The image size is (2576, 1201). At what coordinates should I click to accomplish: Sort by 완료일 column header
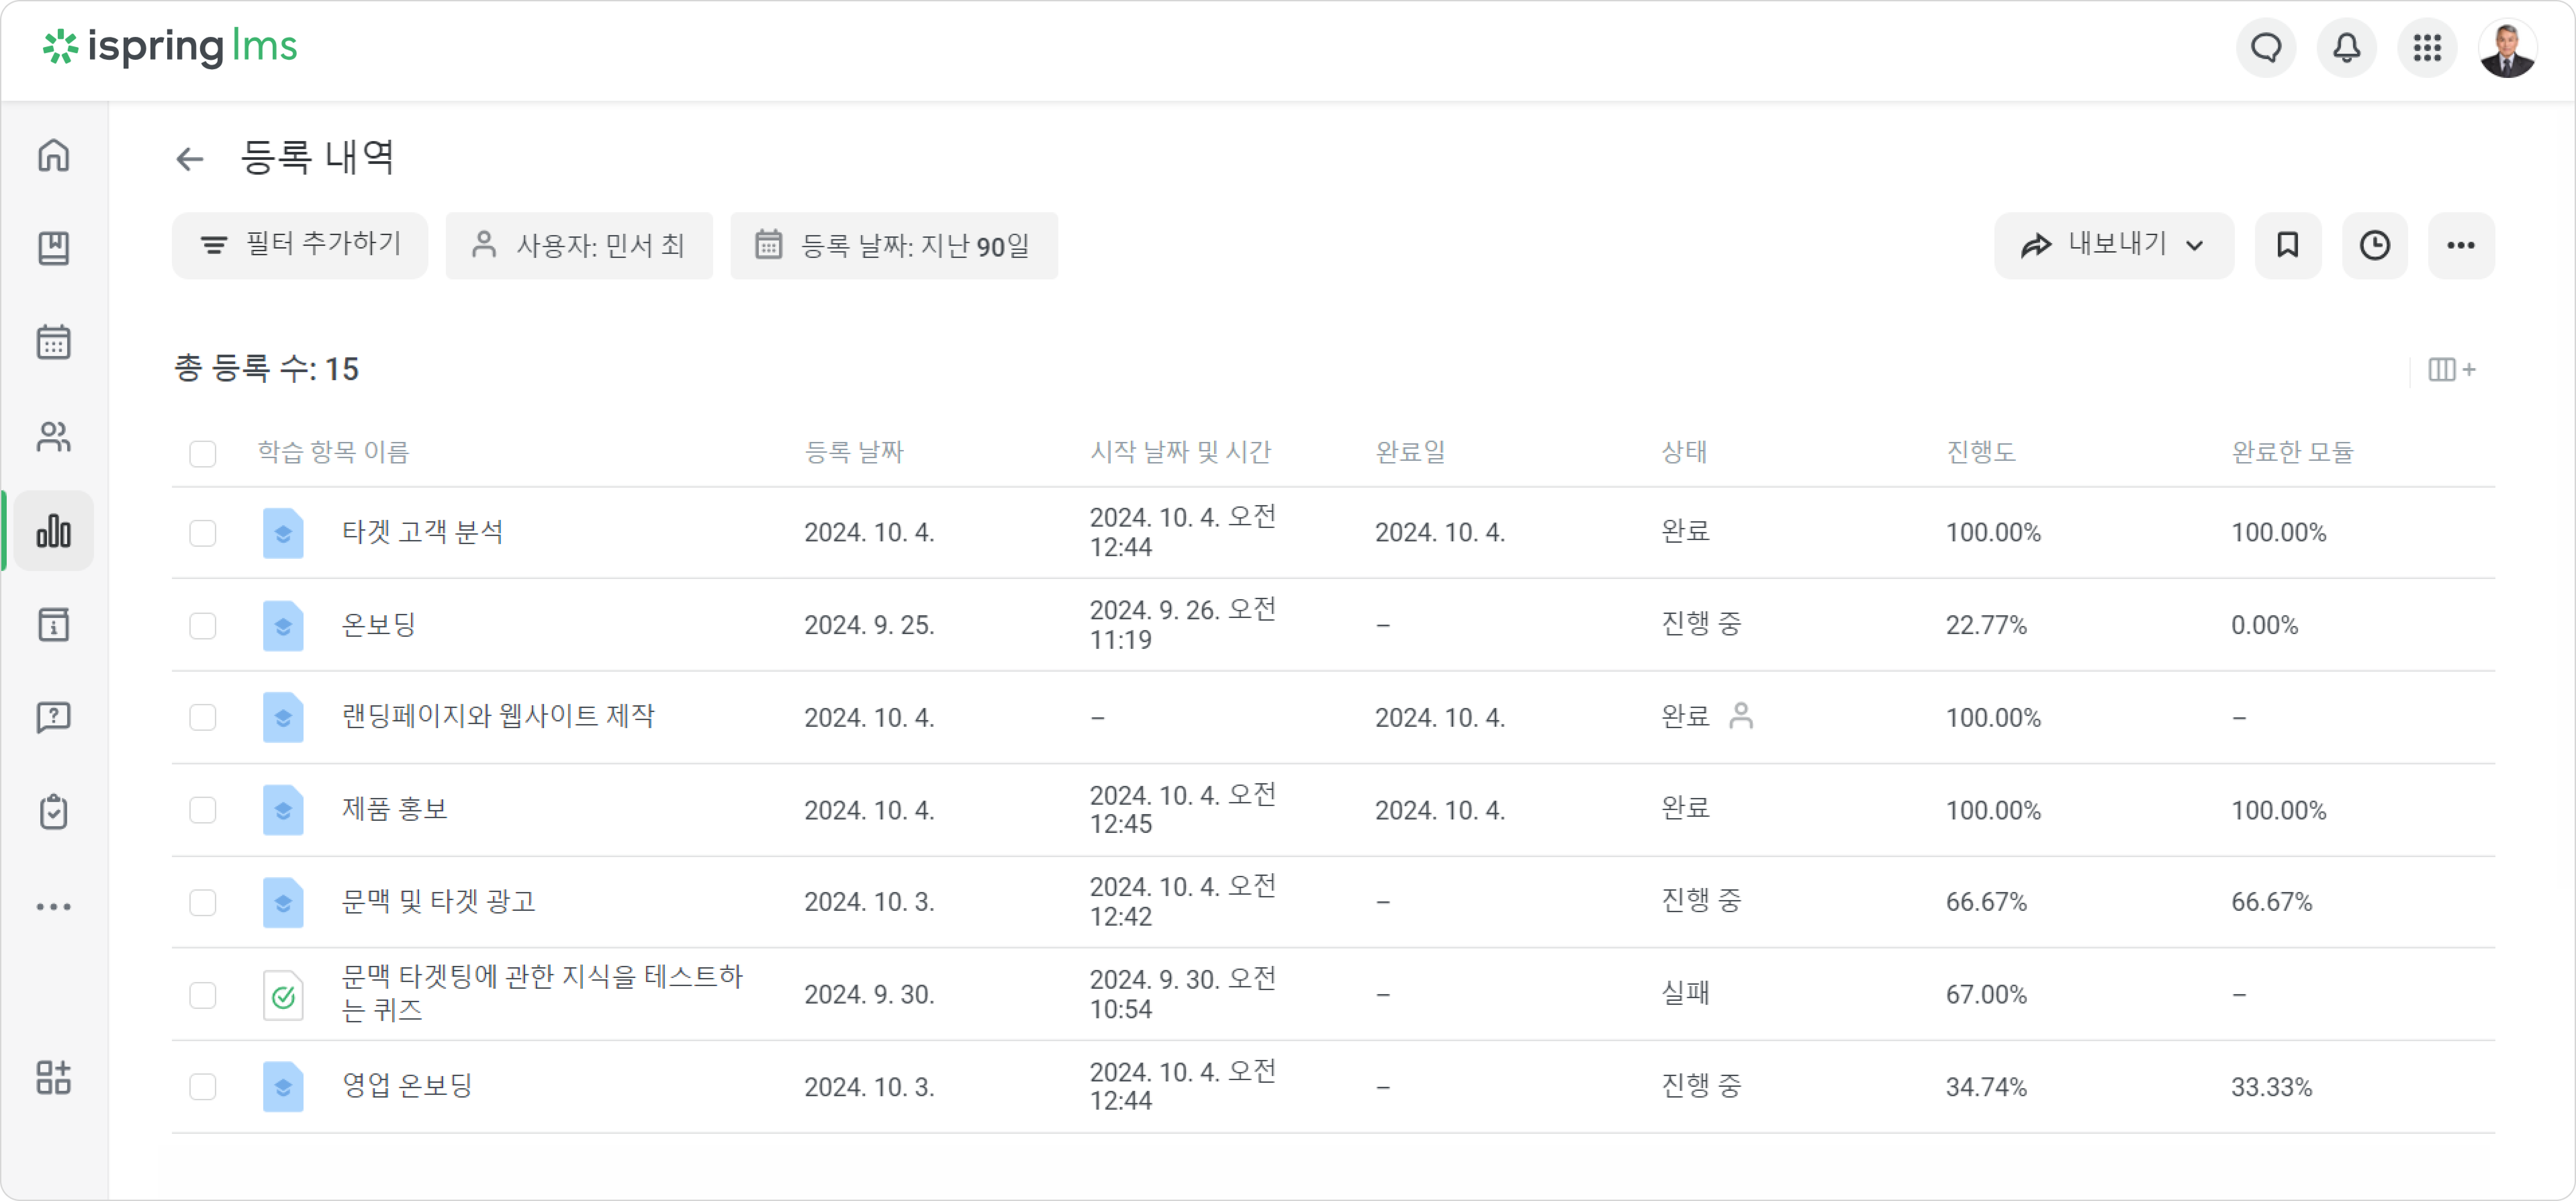pyautogui.click(x=1410, y=452)
